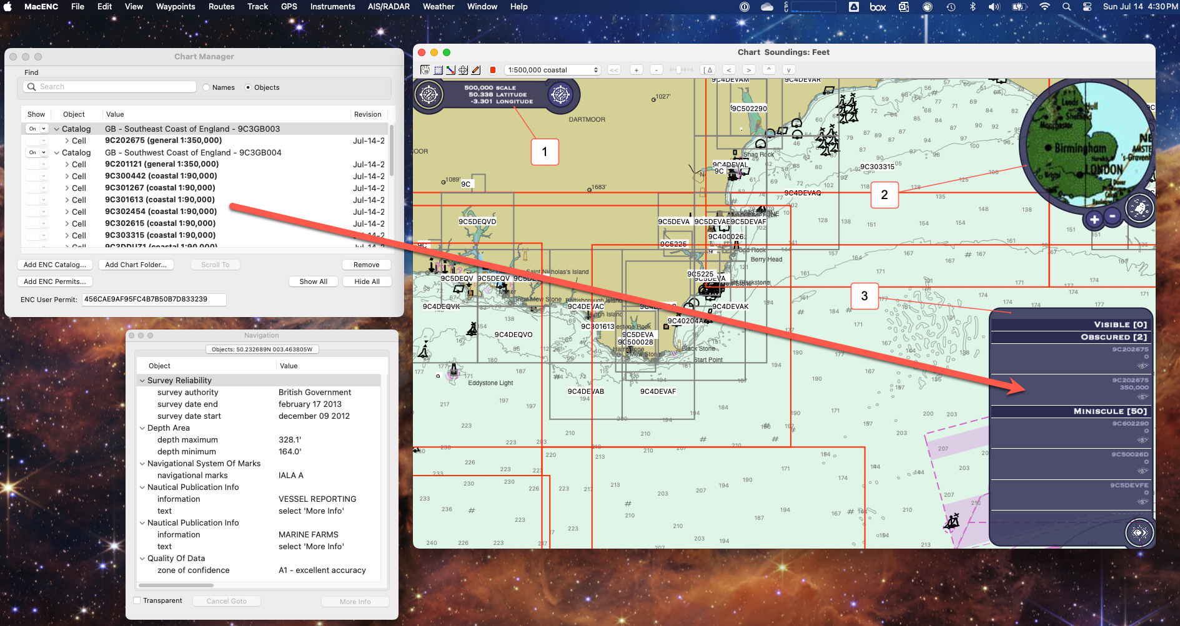The image size is (1180, 626).
Task: Click right compass wheel on scale overlay
Action: [560, 95]
